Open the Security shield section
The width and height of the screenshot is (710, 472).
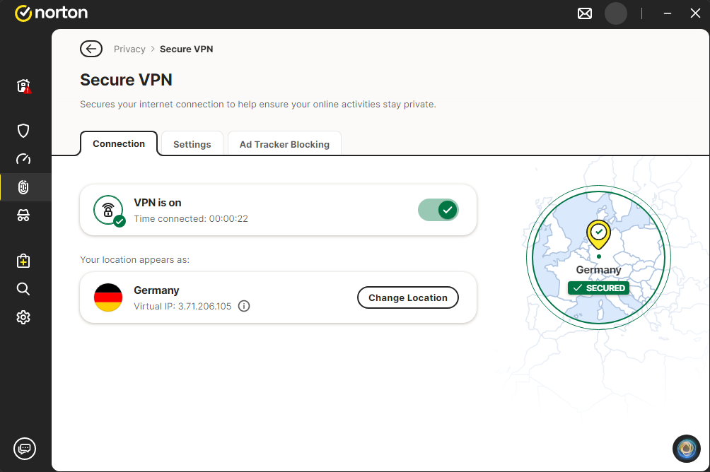(x=23, y=131)
